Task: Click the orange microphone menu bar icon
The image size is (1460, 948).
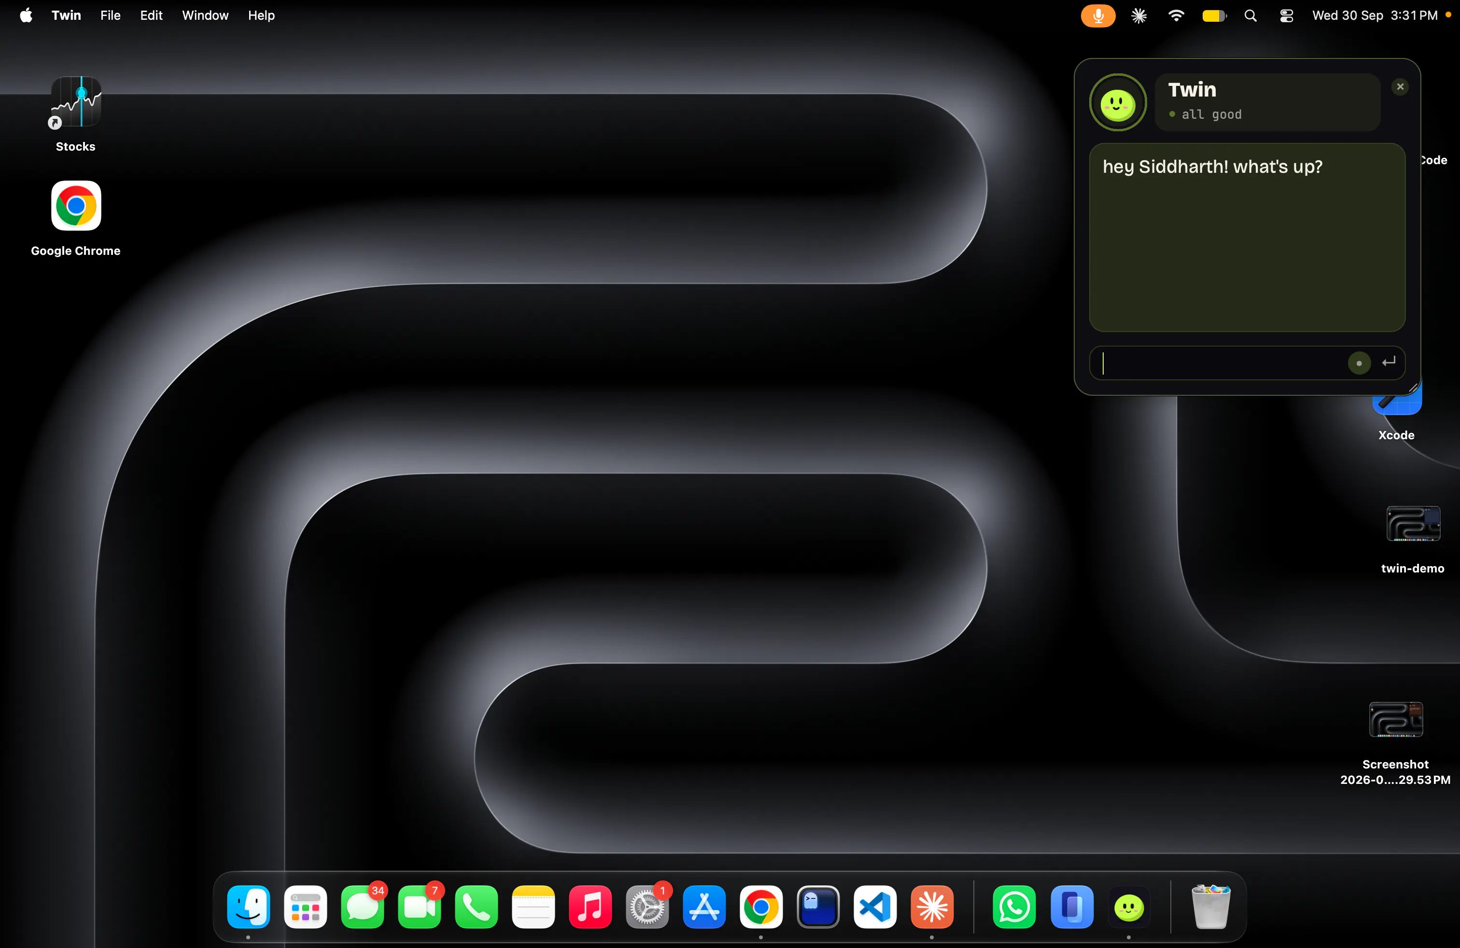Action: (x=1098, y=15)
